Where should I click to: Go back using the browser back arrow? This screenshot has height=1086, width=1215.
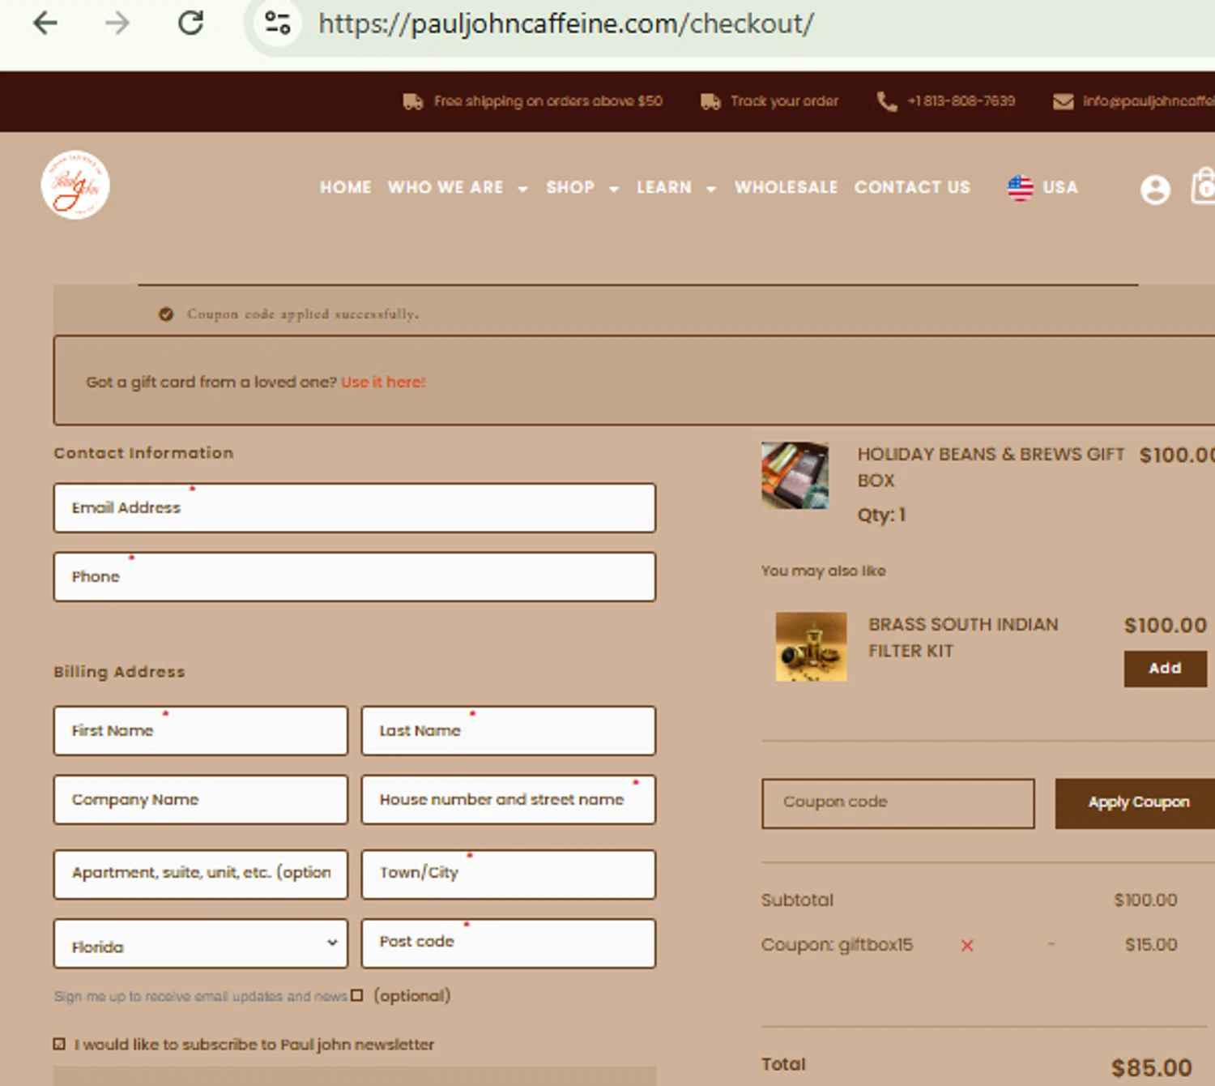tap(45, 23)
